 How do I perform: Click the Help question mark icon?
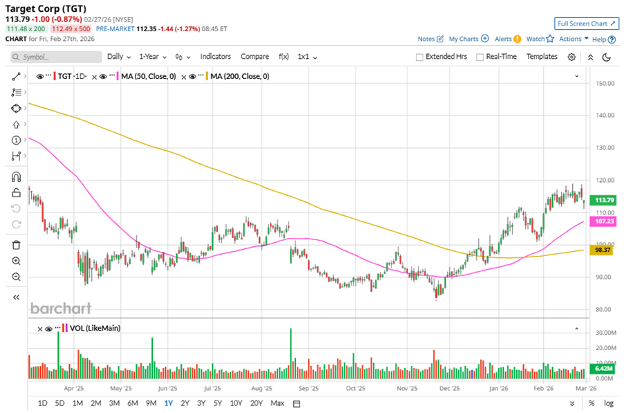point(612,39)
